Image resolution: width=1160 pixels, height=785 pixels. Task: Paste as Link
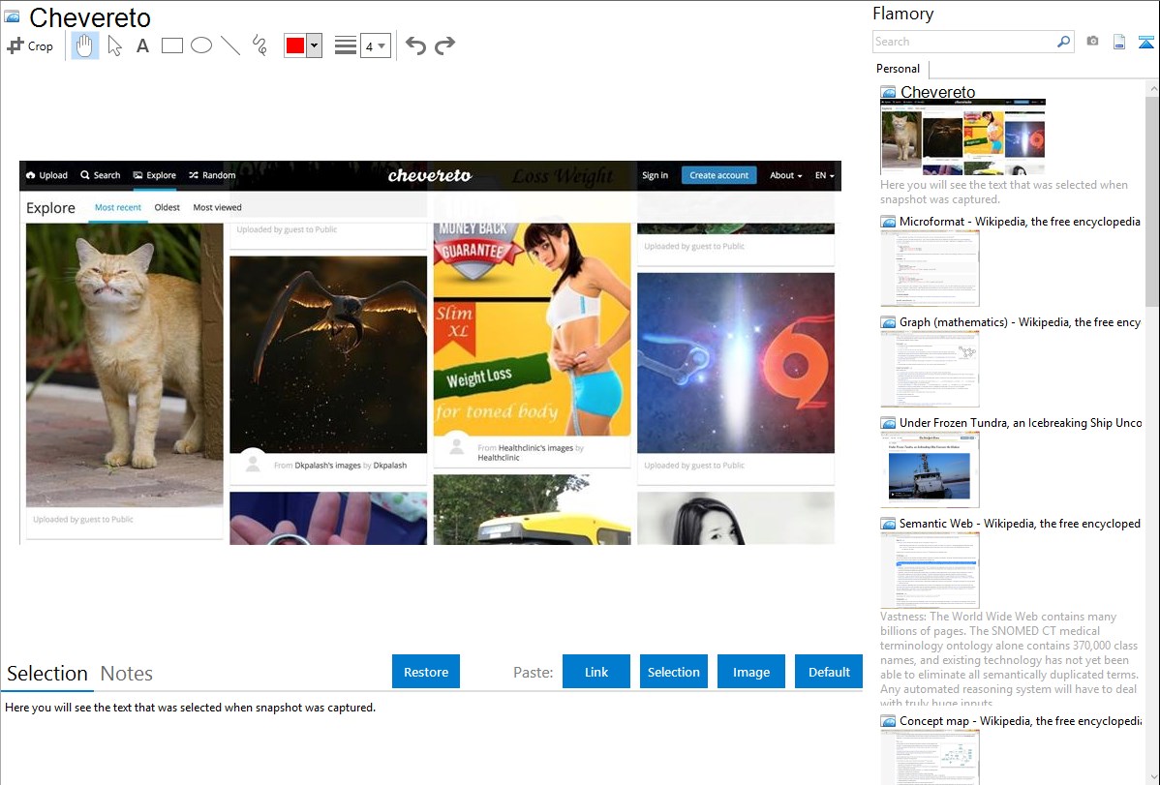(596, 672)
